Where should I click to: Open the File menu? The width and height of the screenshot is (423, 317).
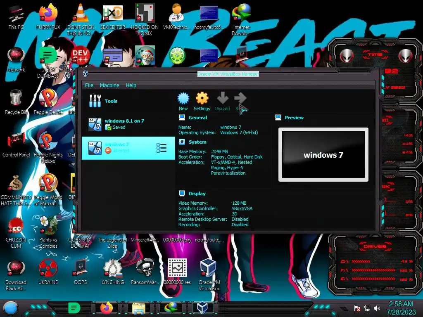[89, 85]
